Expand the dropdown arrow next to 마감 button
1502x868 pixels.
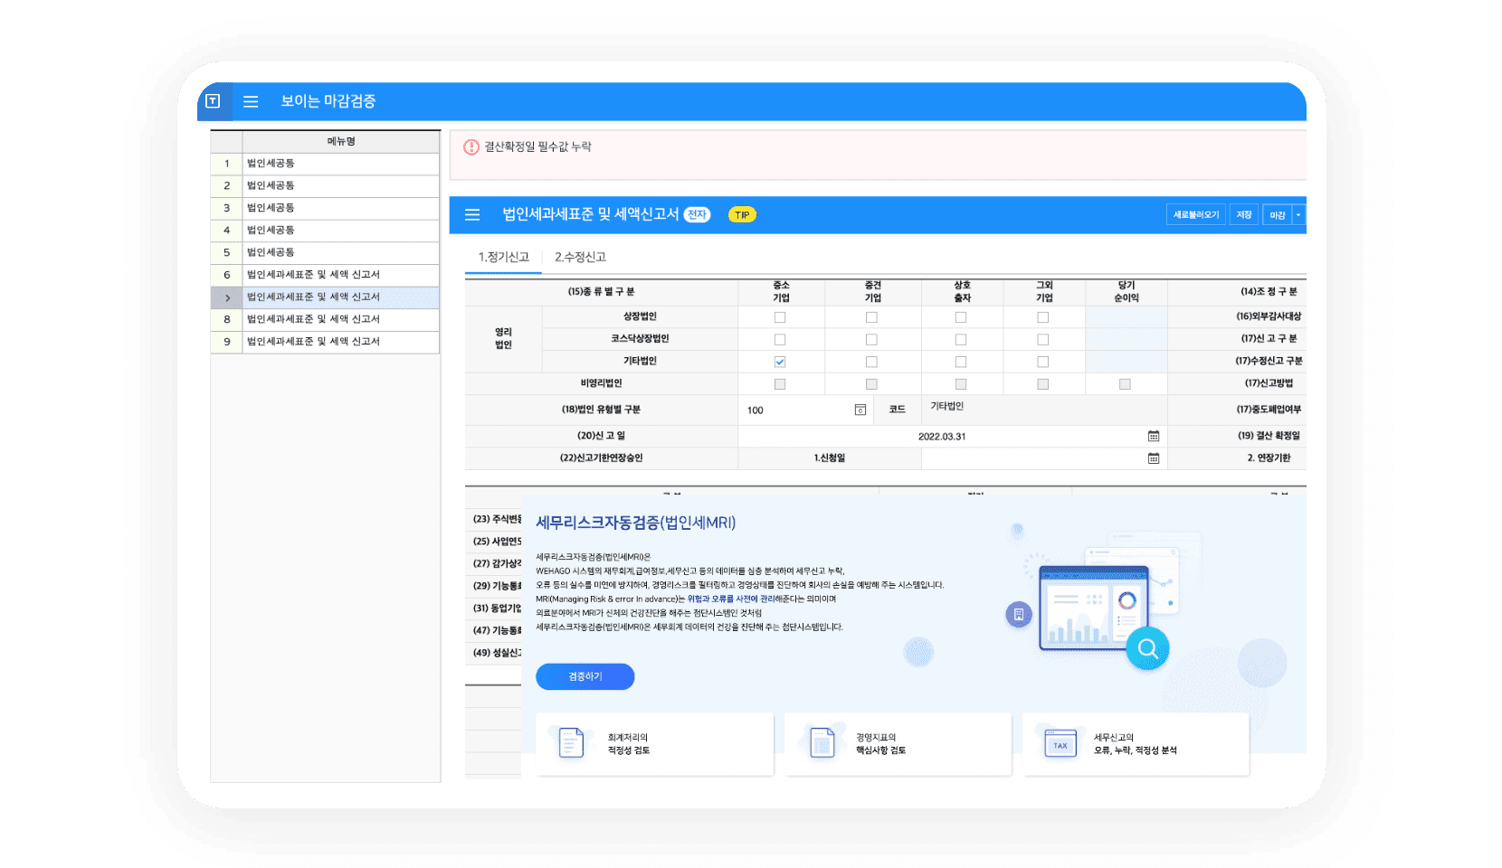pyautogui.click(x=1298, y=215)
